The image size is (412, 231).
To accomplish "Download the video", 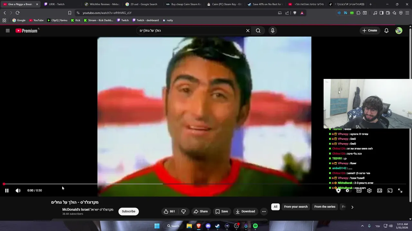I will point(245,211).
